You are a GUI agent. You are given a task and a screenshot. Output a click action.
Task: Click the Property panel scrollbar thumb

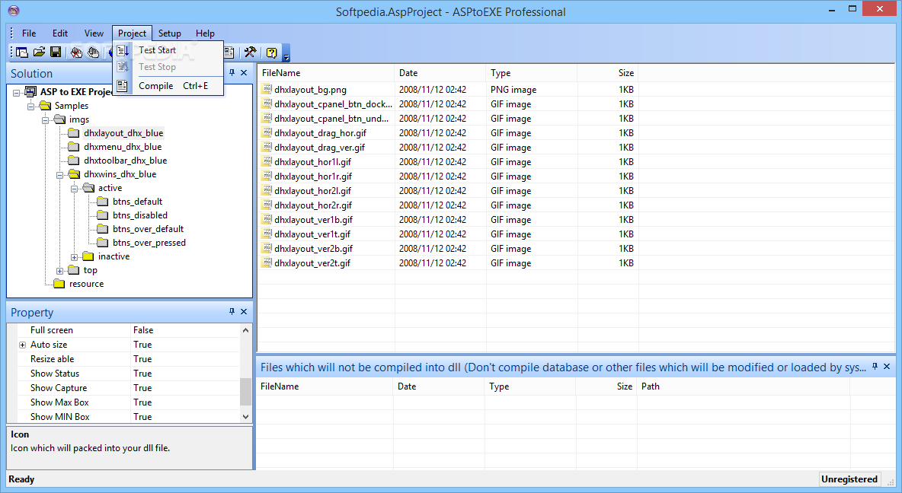point(245,392)
